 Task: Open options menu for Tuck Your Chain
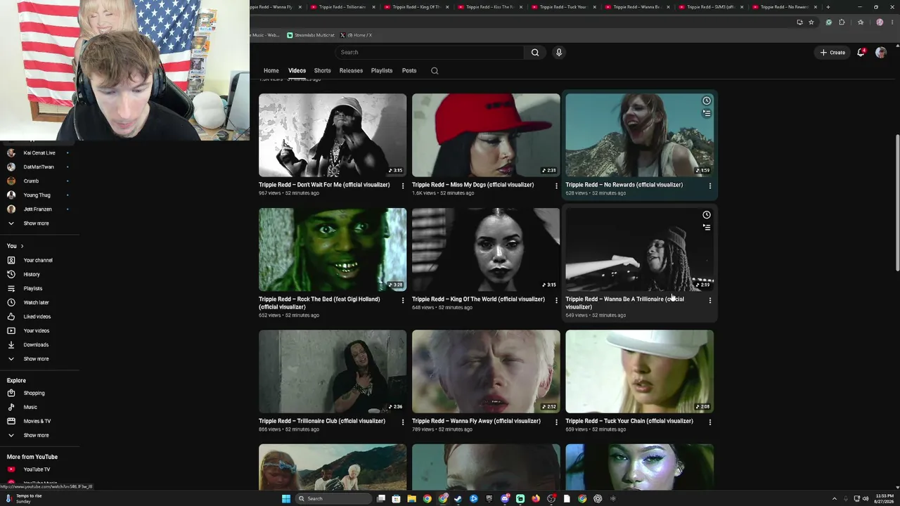pos(710,422)
